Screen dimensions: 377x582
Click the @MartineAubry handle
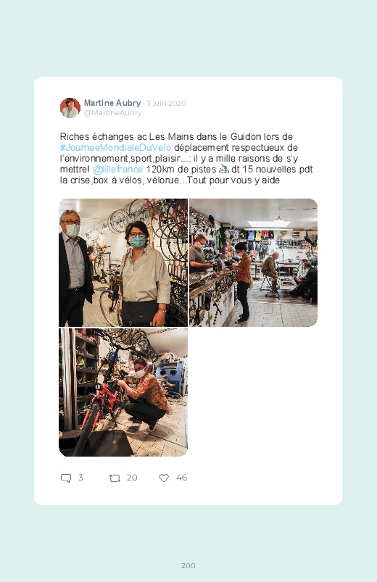click(x=113, y=112)
